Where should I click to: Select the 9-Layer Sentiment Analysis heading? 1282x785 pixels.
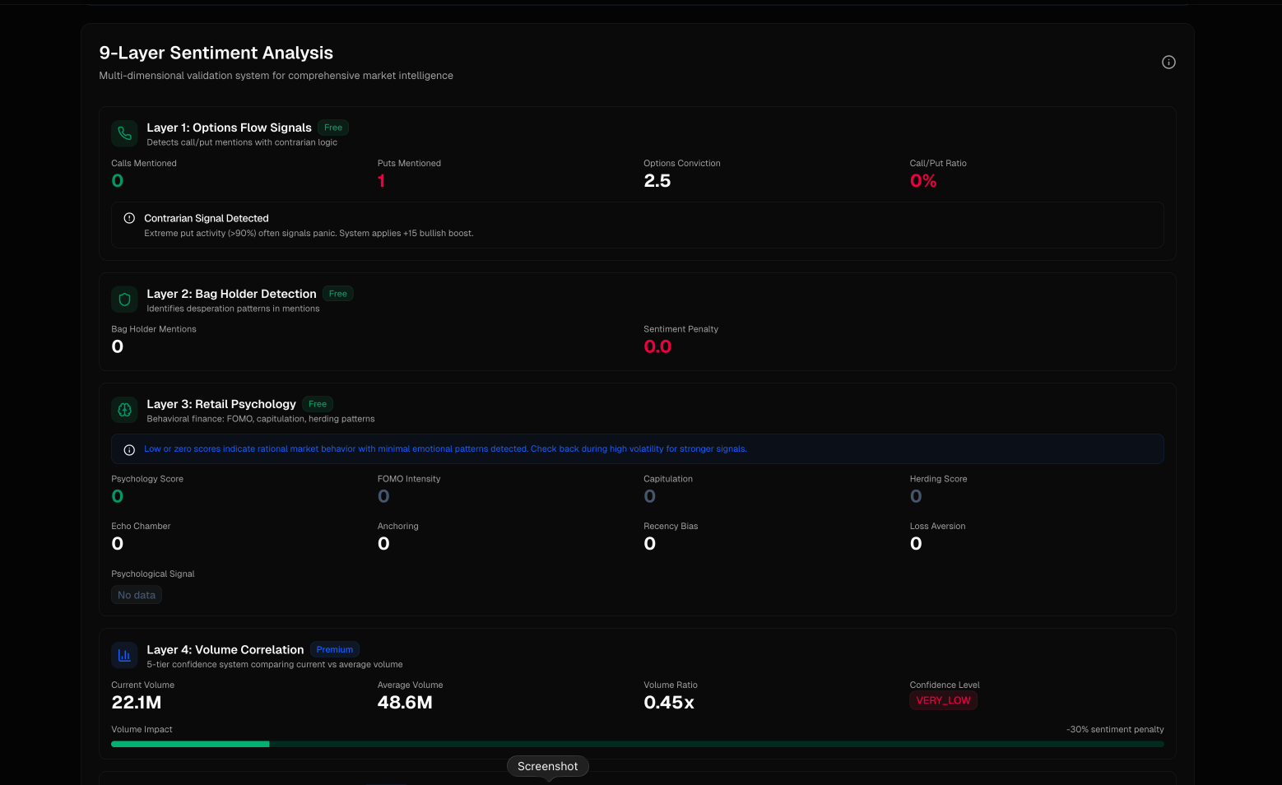click(216, 53)
